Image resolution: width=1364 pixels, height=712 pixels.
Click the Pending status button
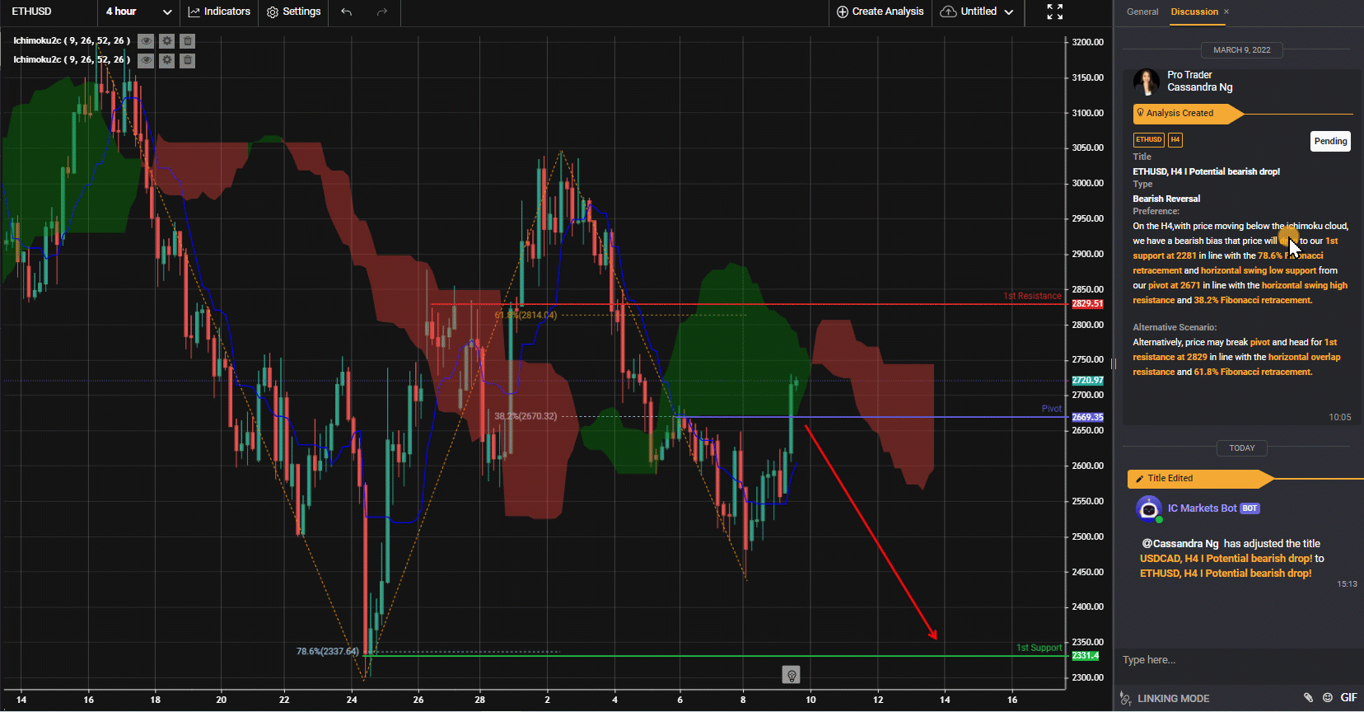(x=1330, y=141)
